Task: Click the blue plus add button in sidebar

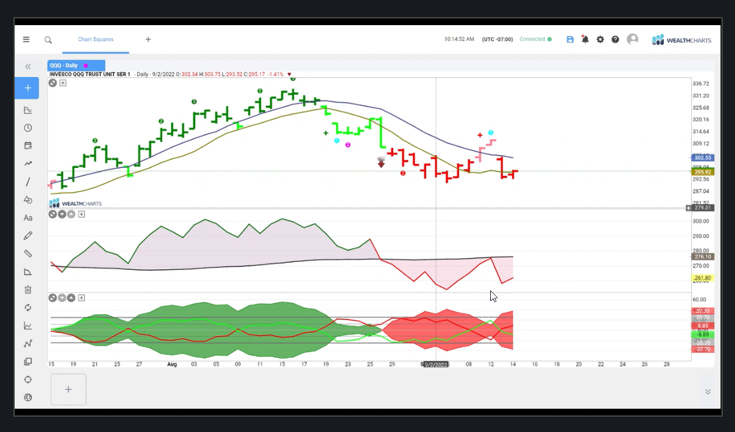Action: click(x=27, y=88)
